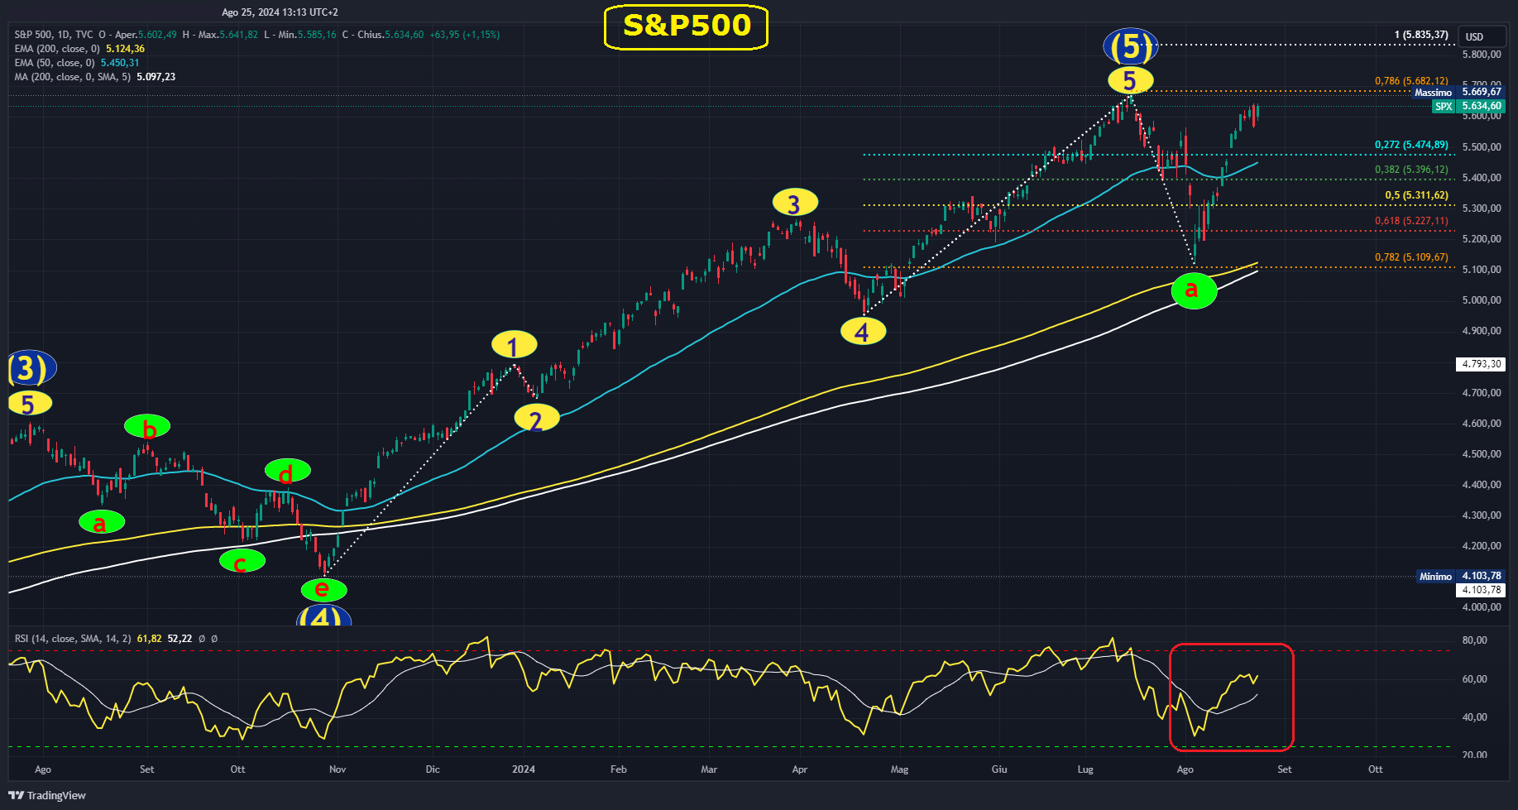Viewport: 1518px width, 810px height.
Task: Click the Dic label on time axis
Action: pyautogui.click(x=433, y=769)
